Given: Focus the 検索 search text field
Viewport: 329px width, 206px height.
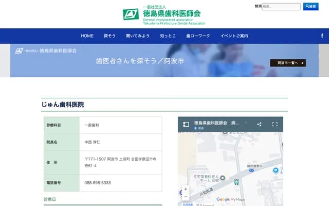Looking at the screenshot, I should (x=281, y=7).
